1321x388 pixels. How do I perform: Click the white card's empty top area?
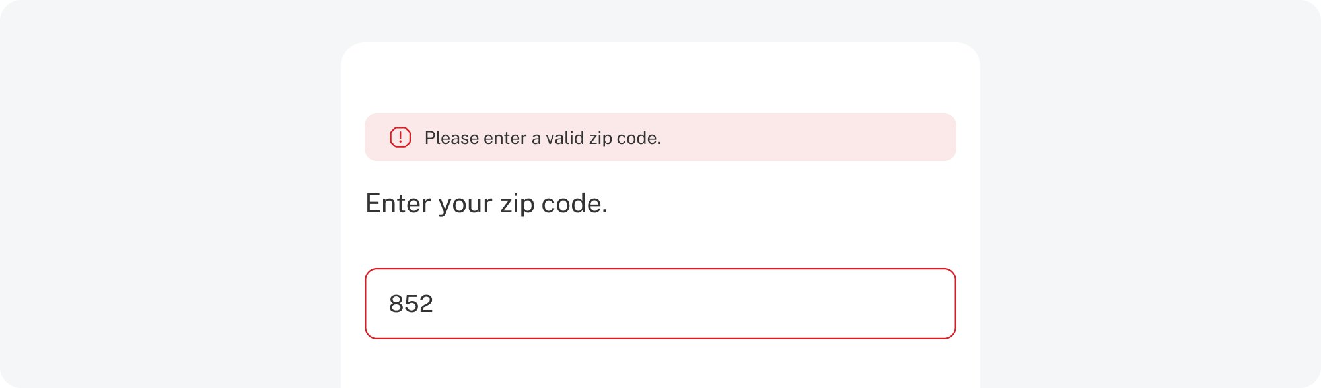[x=660, y=76]
